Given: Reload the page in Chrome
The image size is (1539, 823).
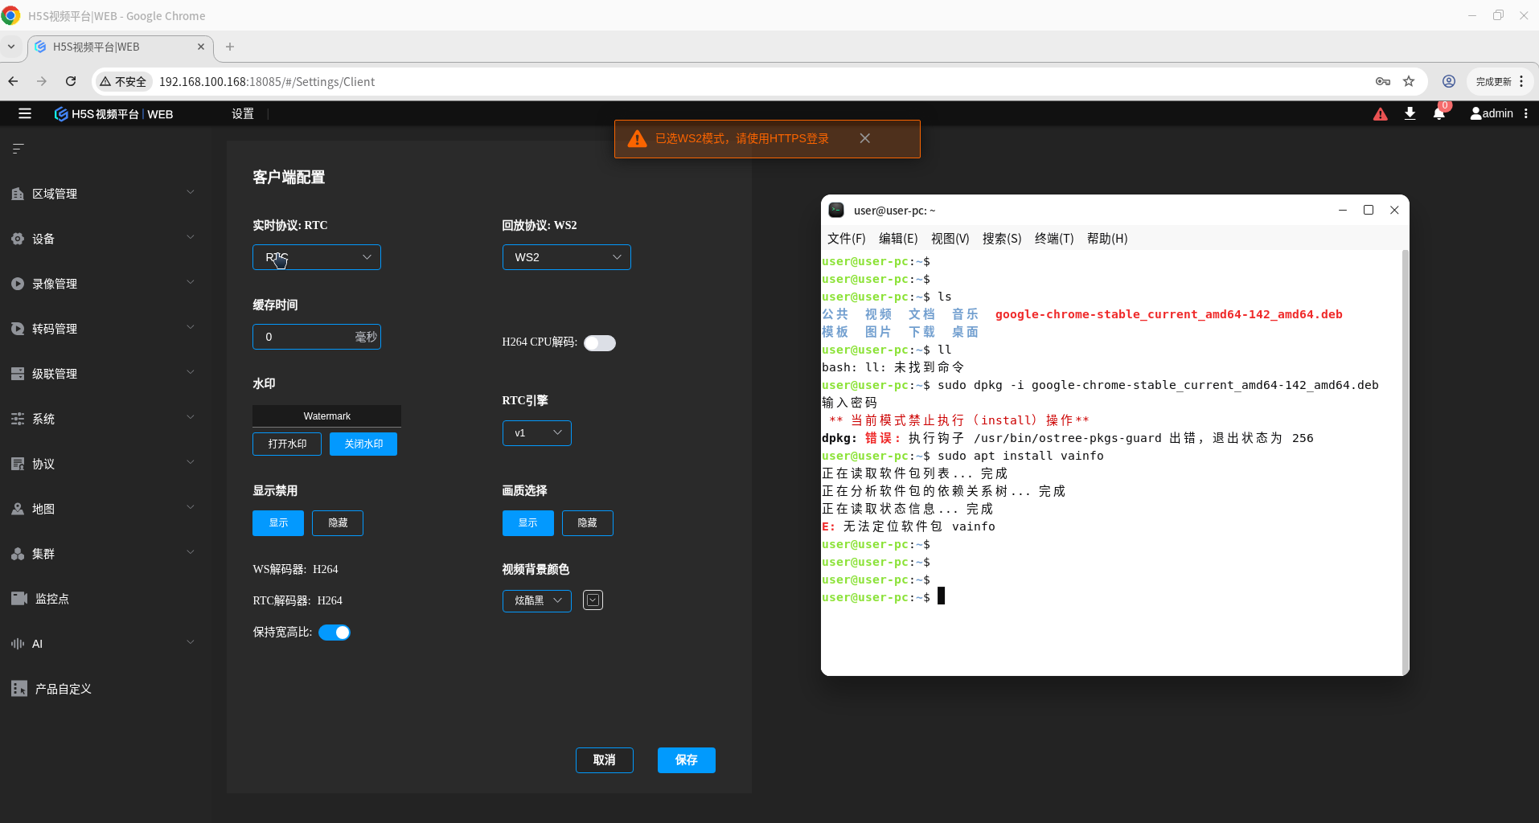Looking at the screenshot, I should (71, 81).
